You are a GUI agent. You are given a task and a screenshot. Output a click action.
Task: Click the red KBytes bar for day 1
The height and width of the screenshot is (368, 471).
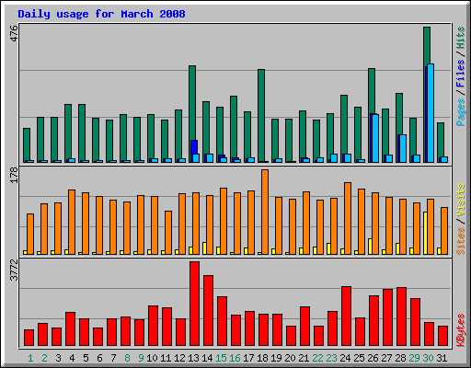(x=29, y=338)
